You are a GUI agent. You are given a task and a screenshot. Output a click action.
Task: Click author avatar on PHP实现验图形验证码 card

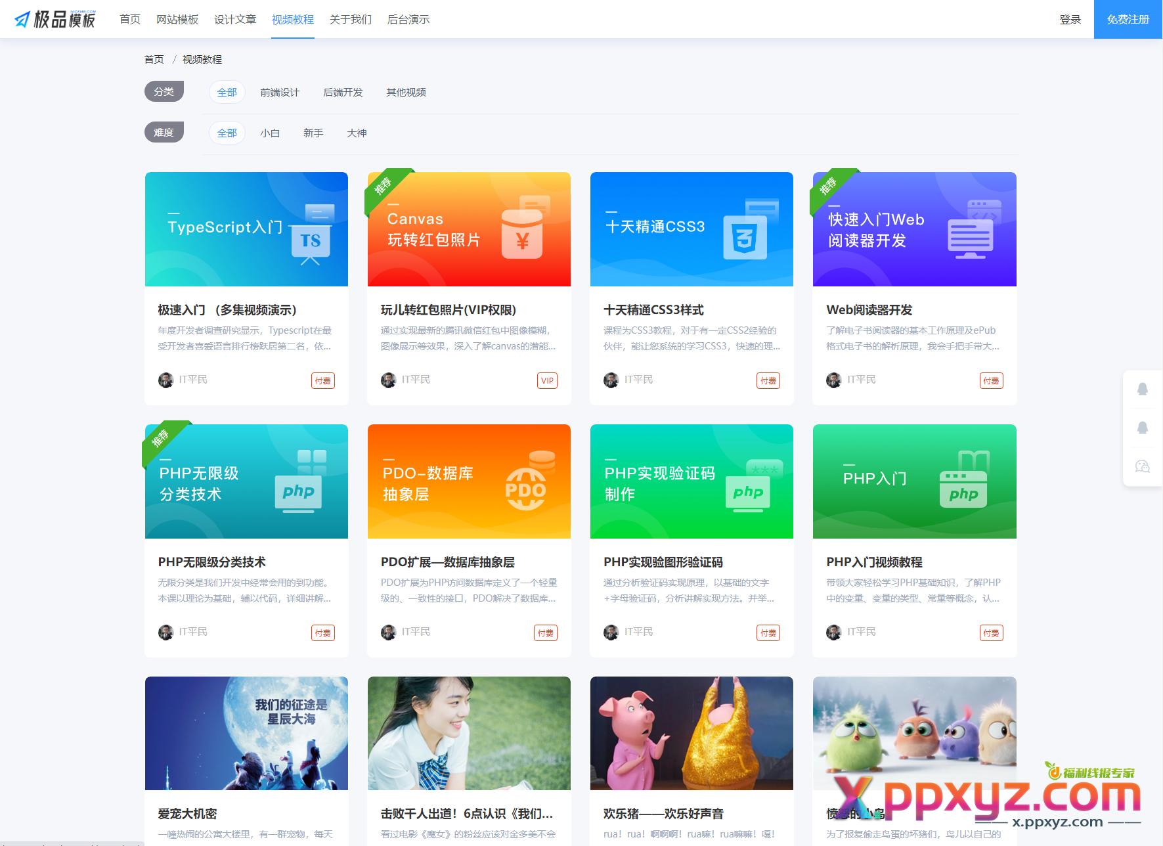(611, 633)
